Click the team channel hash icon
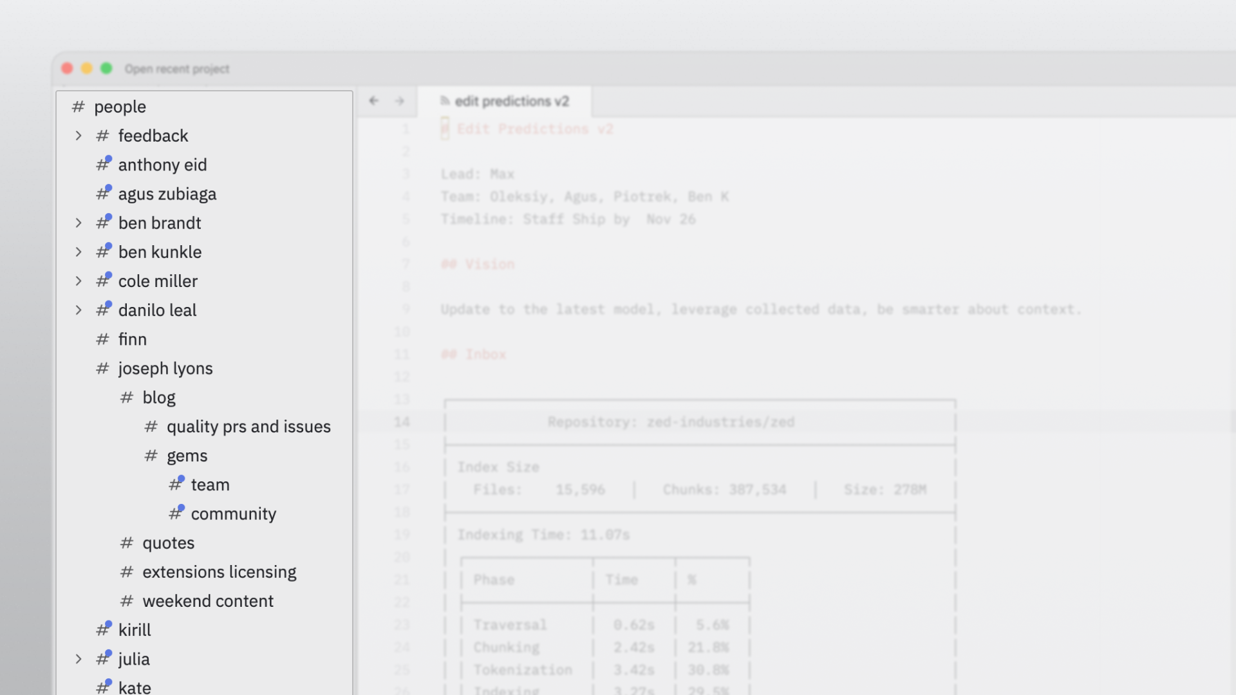 point(176,485)
